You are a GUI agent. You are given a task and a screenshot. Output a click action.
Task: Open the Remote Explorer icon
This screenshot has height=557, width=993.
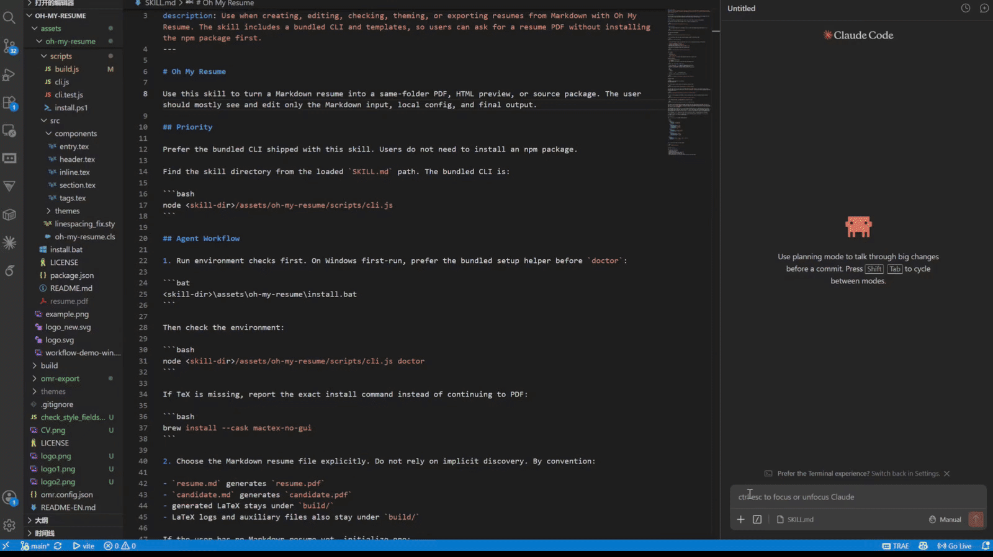(x=9, y=131)
